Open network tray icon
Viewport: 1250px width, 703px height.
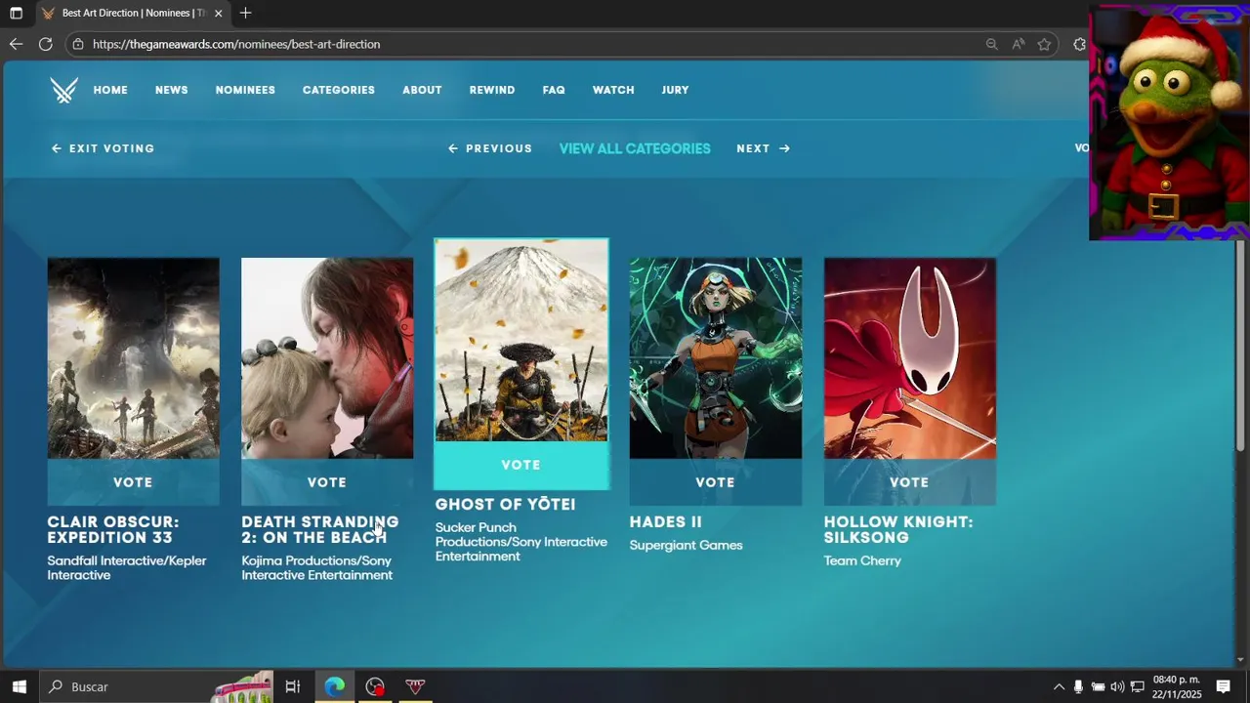click(x=1137, y=686)
